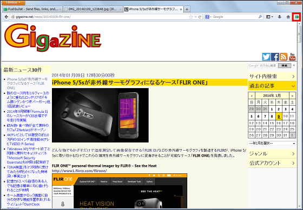Open Gigazine's YouTube icon
The height and width of the screenshot is (210, 303).
pyautogui.click(x=292, y=57)
